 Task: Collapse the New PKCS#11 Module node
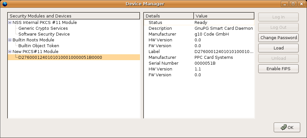(10, 52)
